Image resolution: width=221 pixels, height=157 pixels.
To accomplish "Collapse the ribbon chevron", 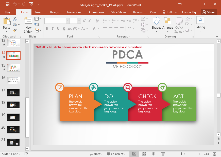I will click(217, 36).
